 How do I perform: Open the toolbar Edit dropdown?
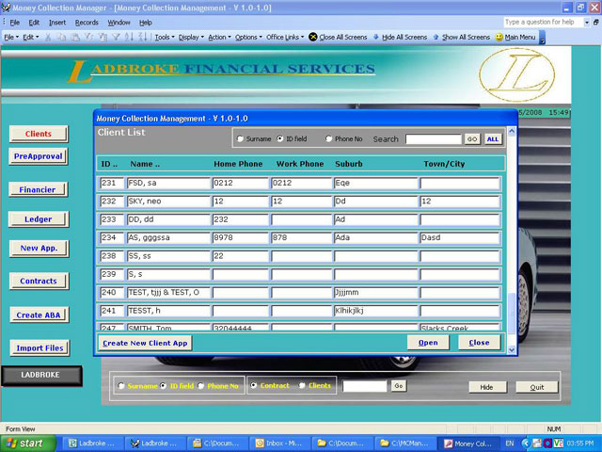click(x=31, y=38)
